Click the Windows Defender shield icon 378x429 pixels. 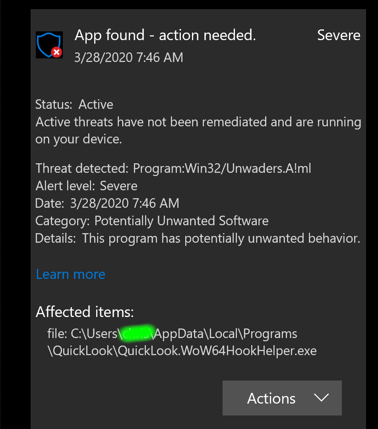[x=49, y=44]
